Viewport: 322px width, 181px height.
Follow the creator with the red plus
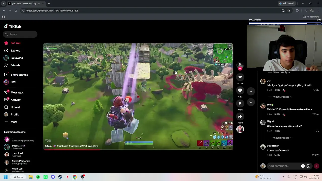(x=240, y=69)
